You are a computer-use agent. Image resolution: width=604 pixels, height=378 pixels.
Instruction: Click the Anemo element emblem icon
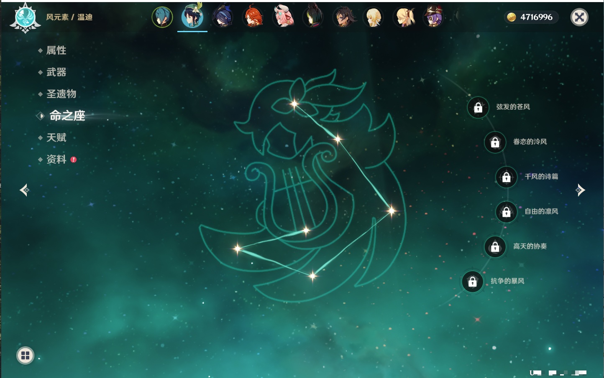pos(25,18)
